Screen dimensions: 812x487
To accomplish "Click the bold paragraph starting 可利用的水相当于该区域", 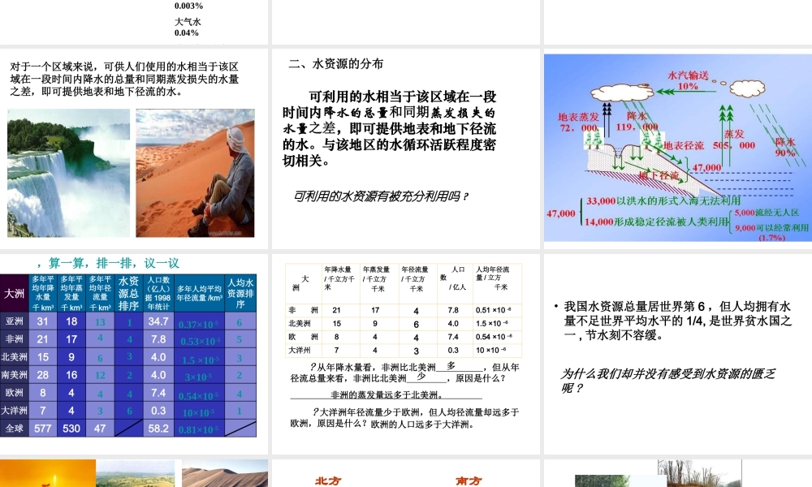I will click(389, 128).
